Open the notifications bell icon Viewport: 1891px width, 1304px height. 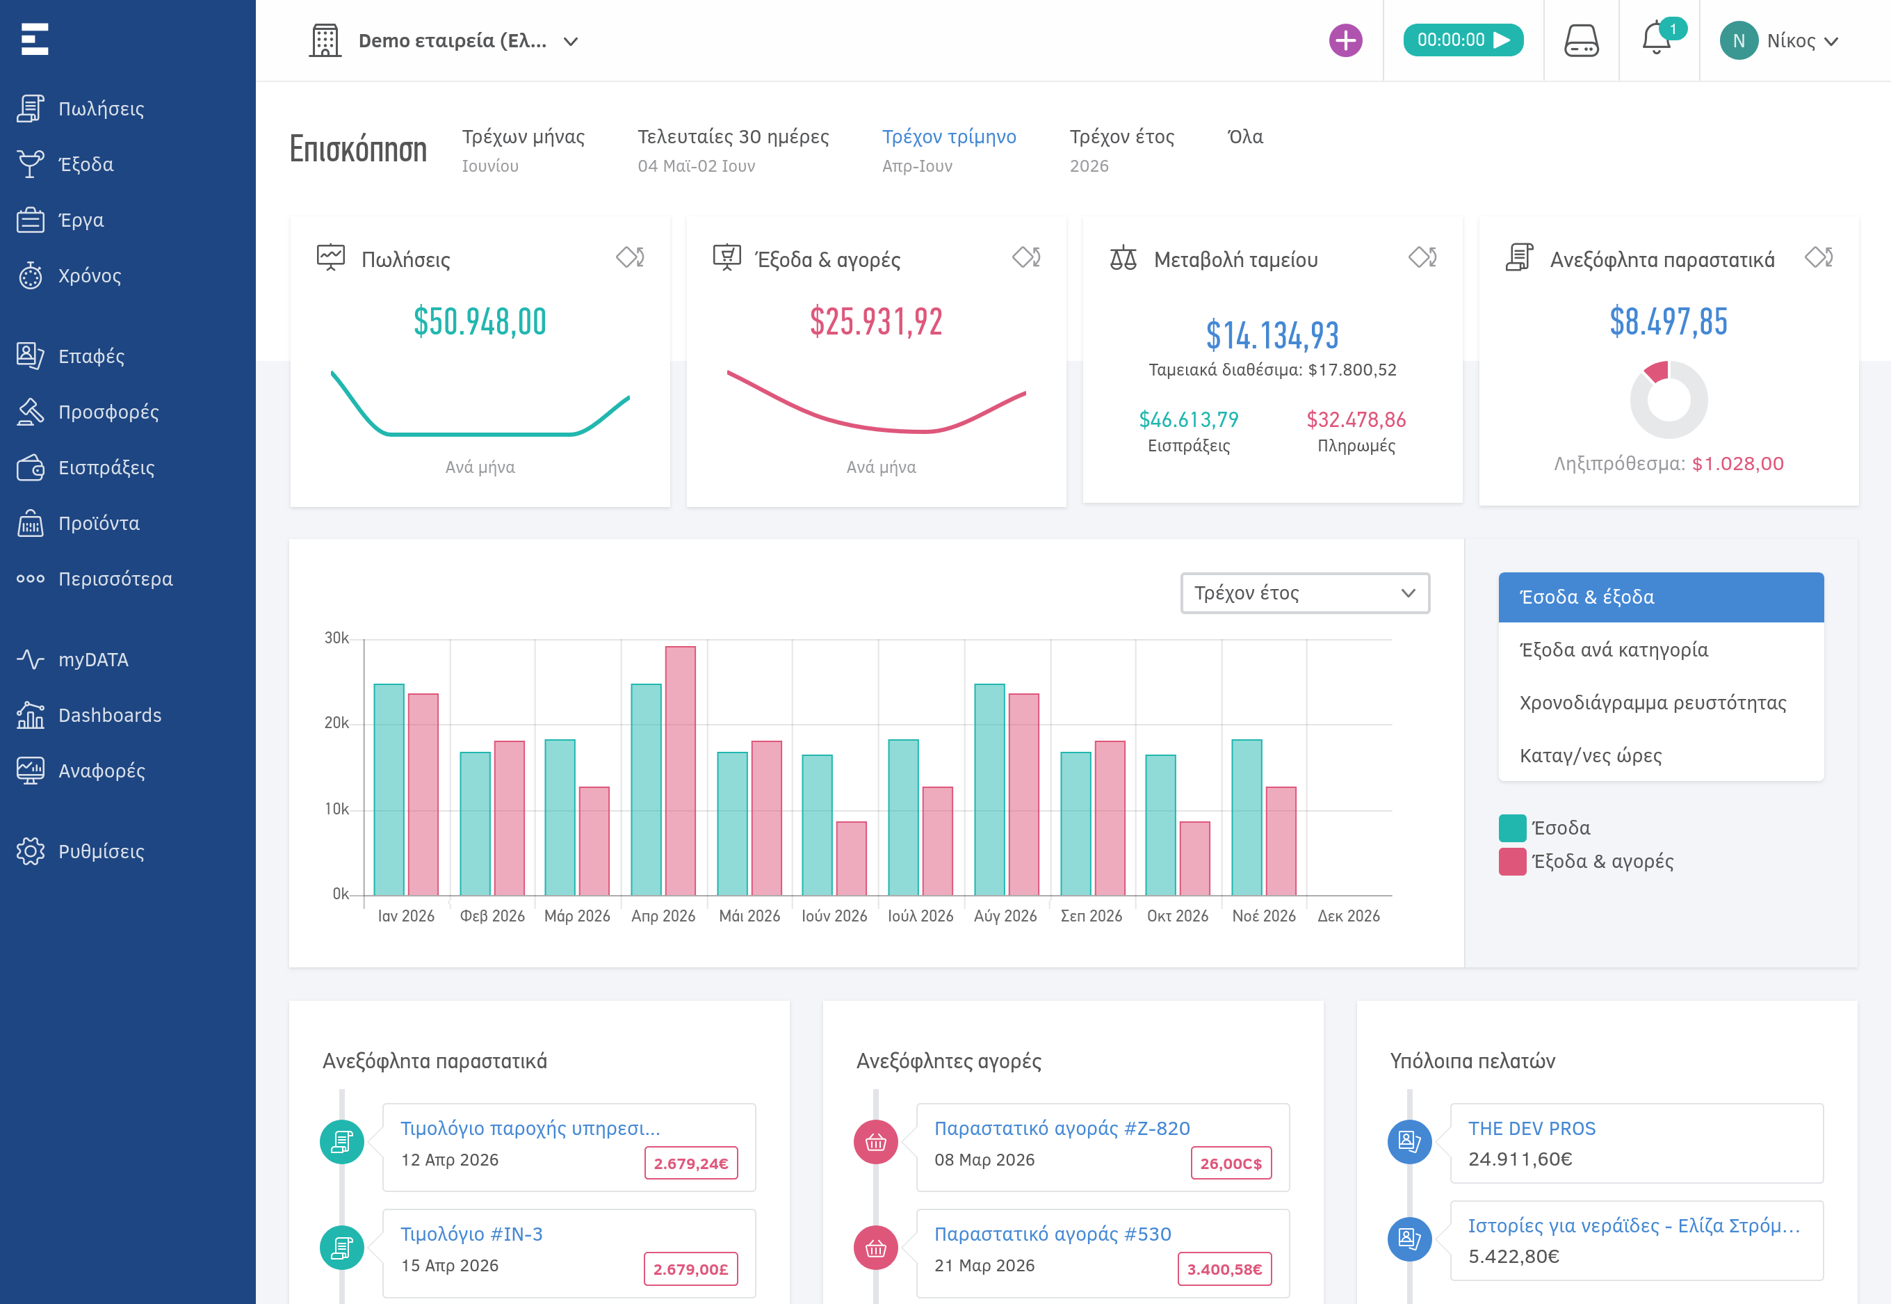click(x=1657, y=39)
